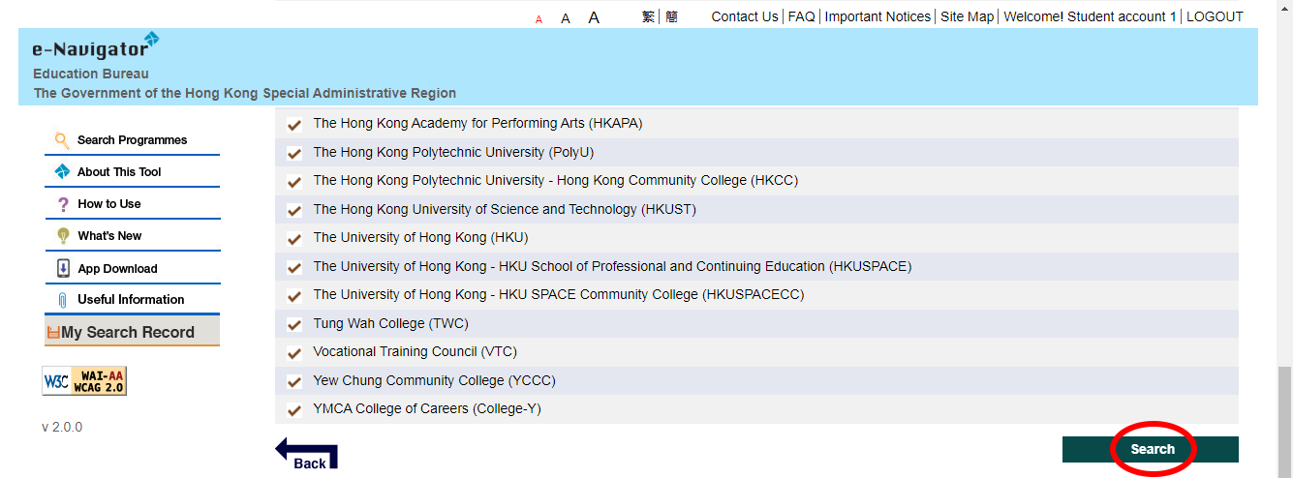Click the e-Navigator logo

tap(96, 45)
